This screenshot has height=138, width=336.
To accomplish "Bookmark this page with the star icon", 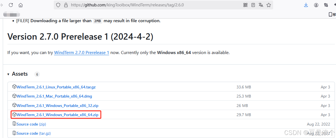I will point(269,5).
